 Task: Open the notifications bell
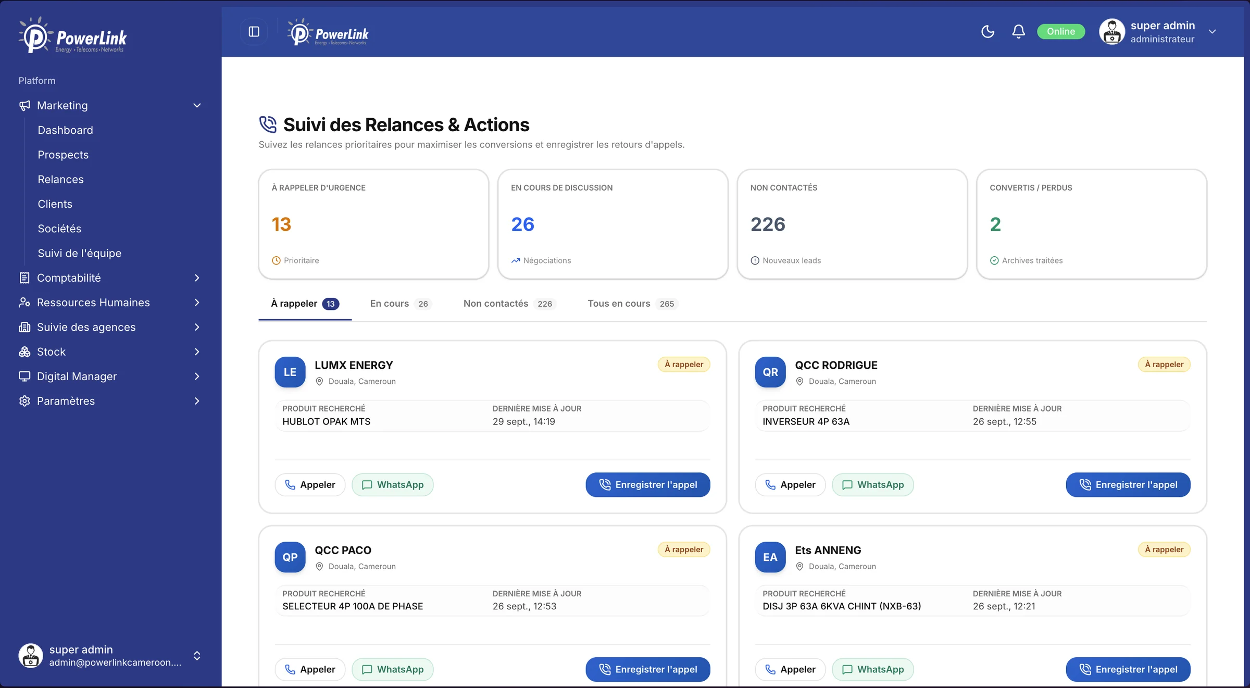click(x=1018, y=32)
